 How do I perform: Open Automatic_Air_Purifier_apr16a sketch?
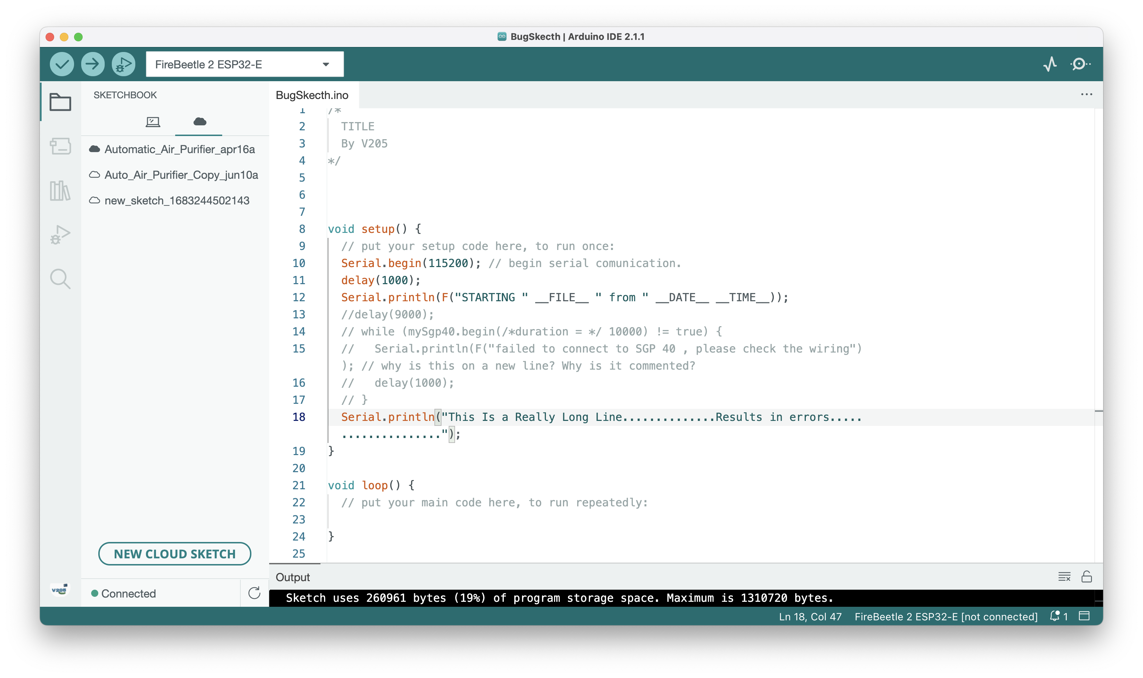point(179,150)
